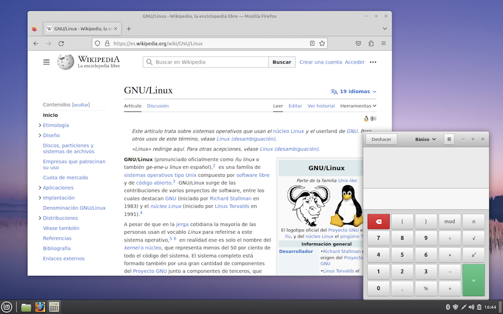The height and width of the screenshot is (314, 503).
Task: Bookmark this page with the star icon
Action: pyautogui.click(x=322, y=44)
